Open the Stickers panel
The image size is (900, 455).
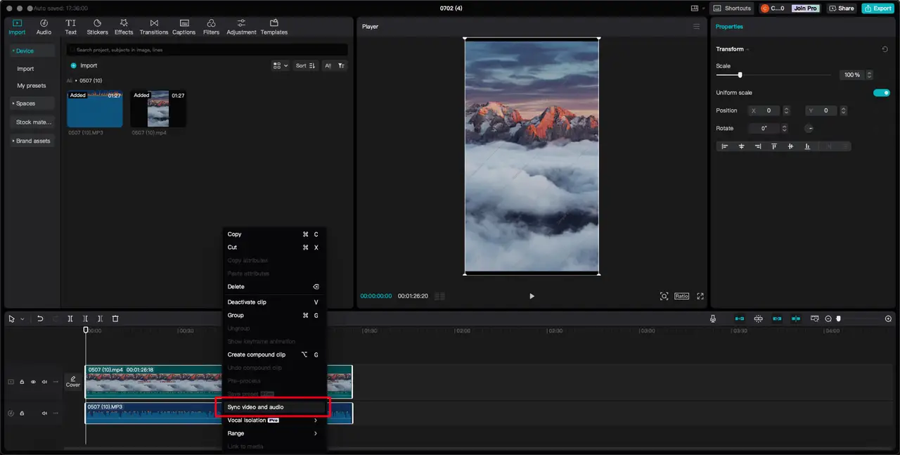tap(97, 27)
